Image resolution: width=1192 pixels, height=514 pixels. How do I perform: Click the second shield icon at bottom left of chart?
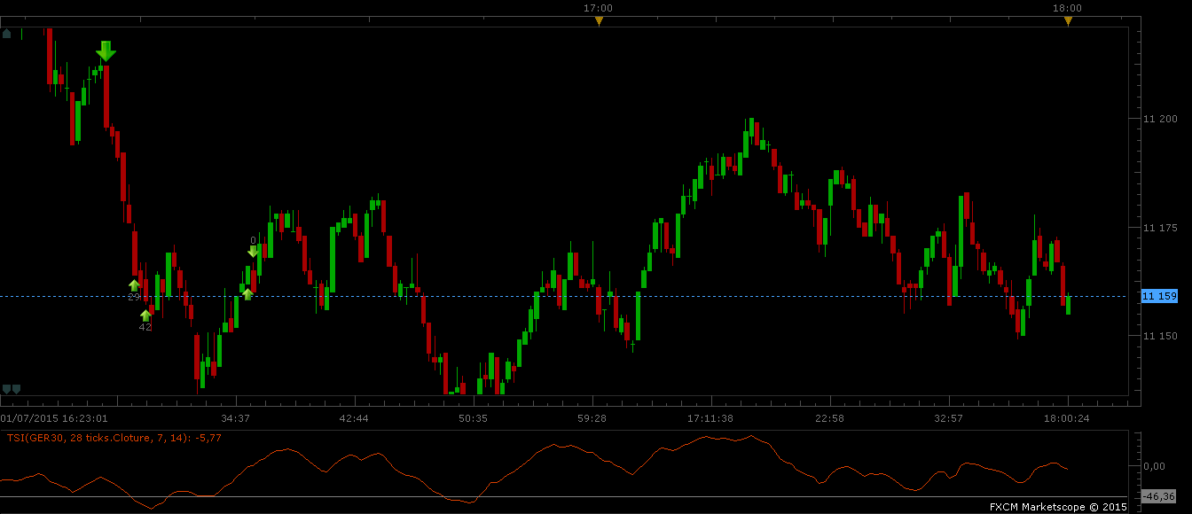tap(16, 388)
